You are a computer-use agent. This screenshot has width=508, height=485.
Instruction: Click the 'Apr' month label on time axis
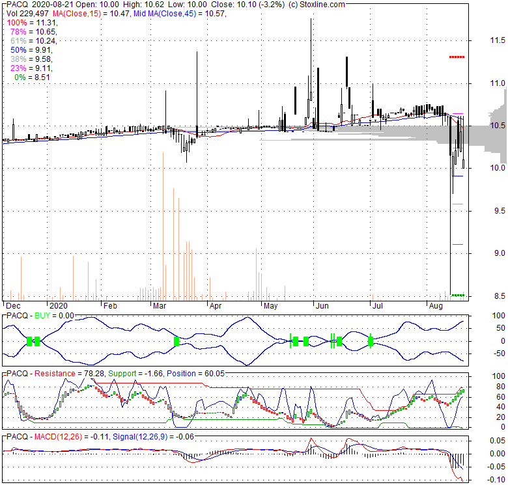click(216, 306)
